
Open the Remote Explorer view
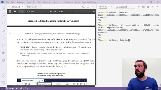(x=3, y=30)
